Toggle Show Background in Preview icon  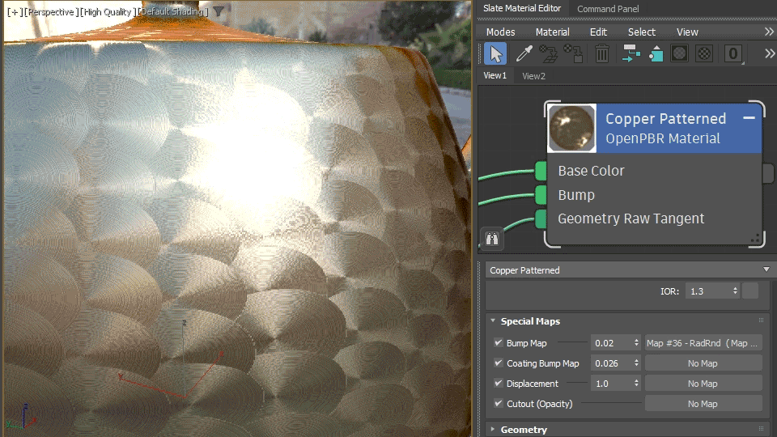pos(703,53)
